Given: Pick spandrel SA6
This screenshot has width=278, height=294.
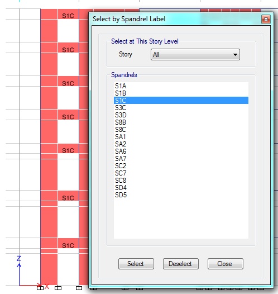Looking at the screenshot, I should click(181, 151).
